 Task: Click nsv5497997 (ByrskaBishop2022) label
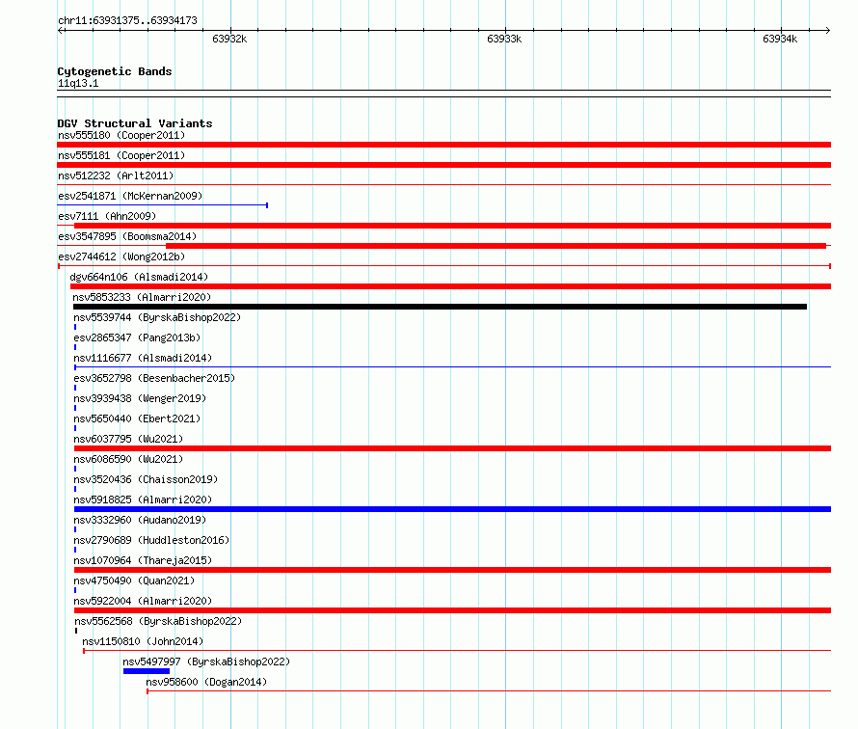tap(206, 661)
